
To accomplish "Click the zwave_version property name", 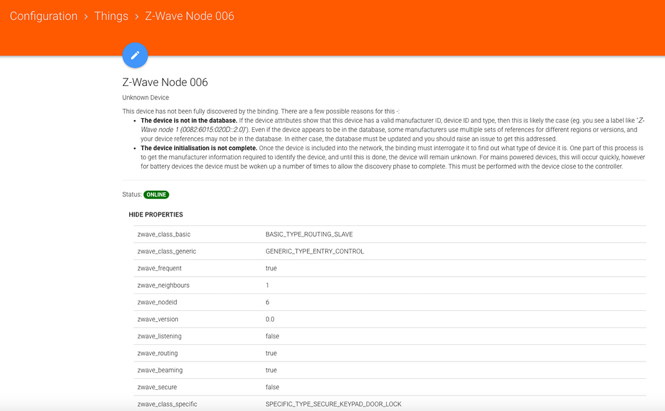I will 158,319.
